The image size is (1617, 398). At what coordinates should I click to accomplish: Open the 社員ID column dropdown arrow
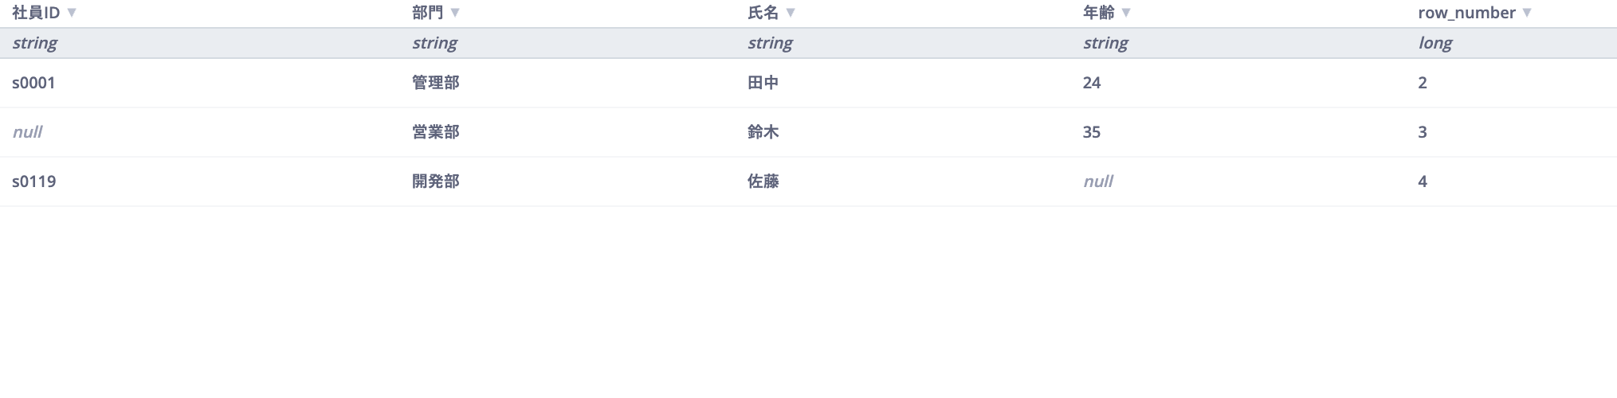pyautogui.click(x=72, y=13)
